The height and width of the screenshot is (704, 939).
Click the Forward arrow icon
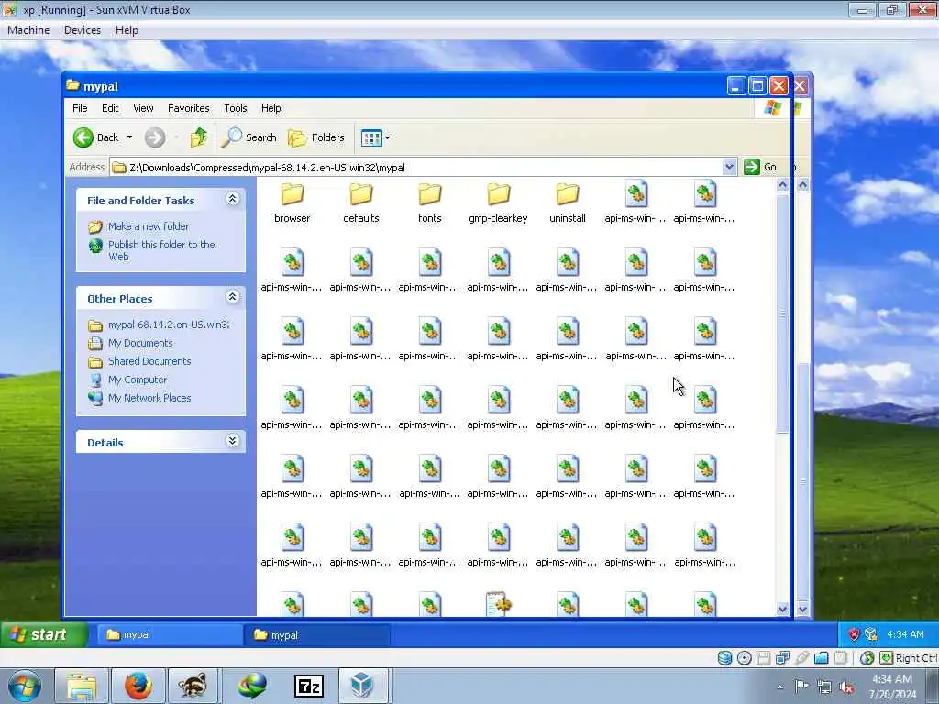click(x=154, y=137)
